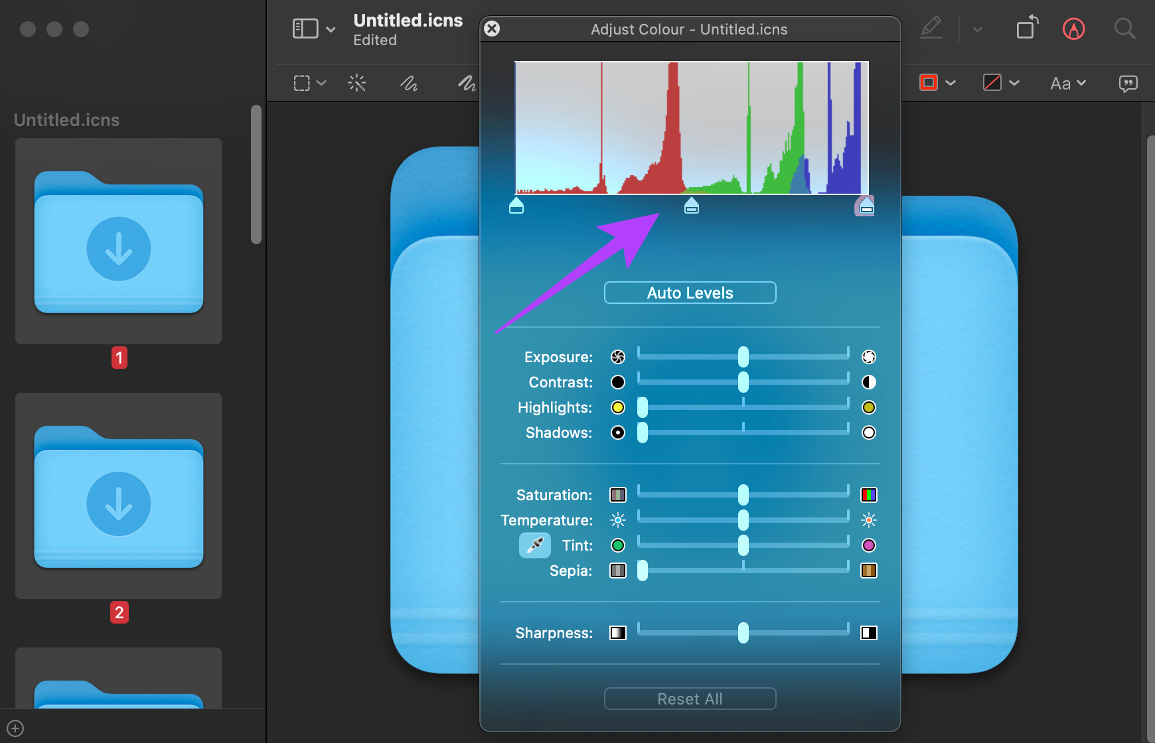Close the Adjust Colour panel
This screenshot has width=1155, height=743.
click(x=492, y=29)
